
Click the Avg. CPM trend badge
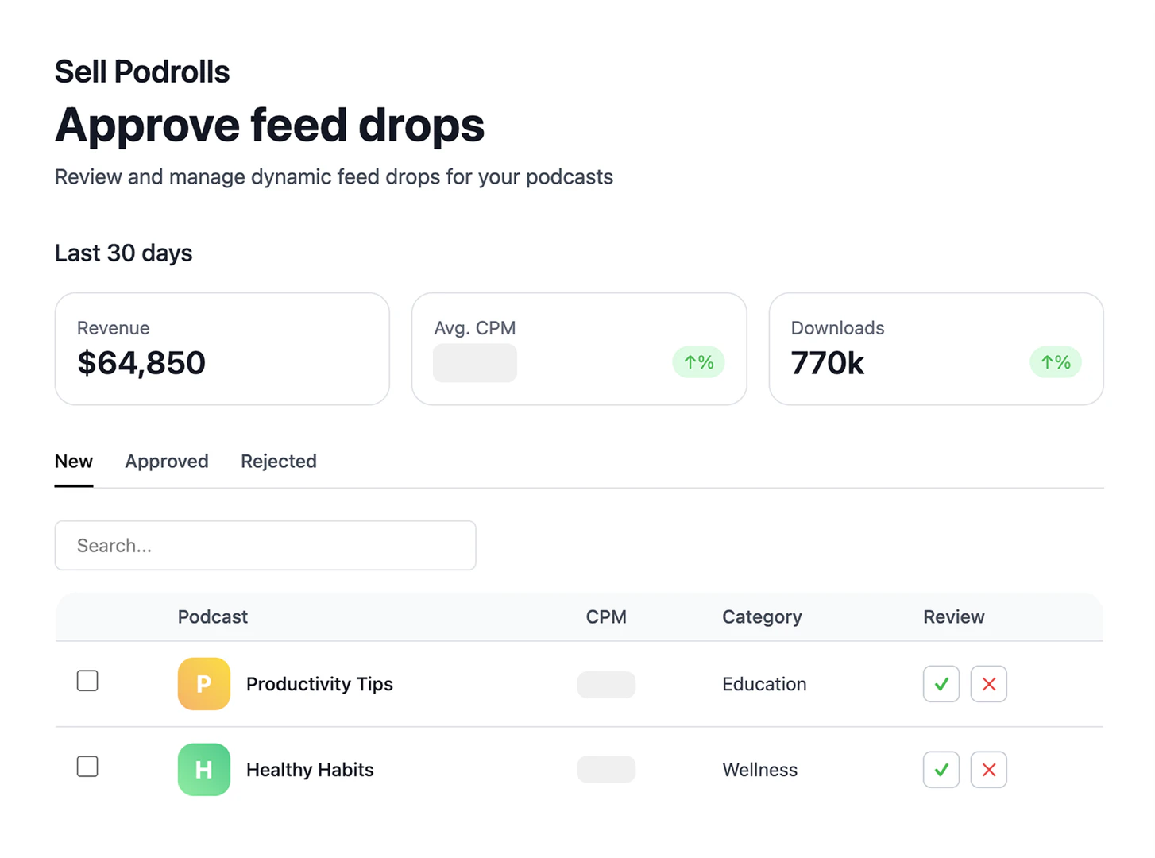point(698,362)
